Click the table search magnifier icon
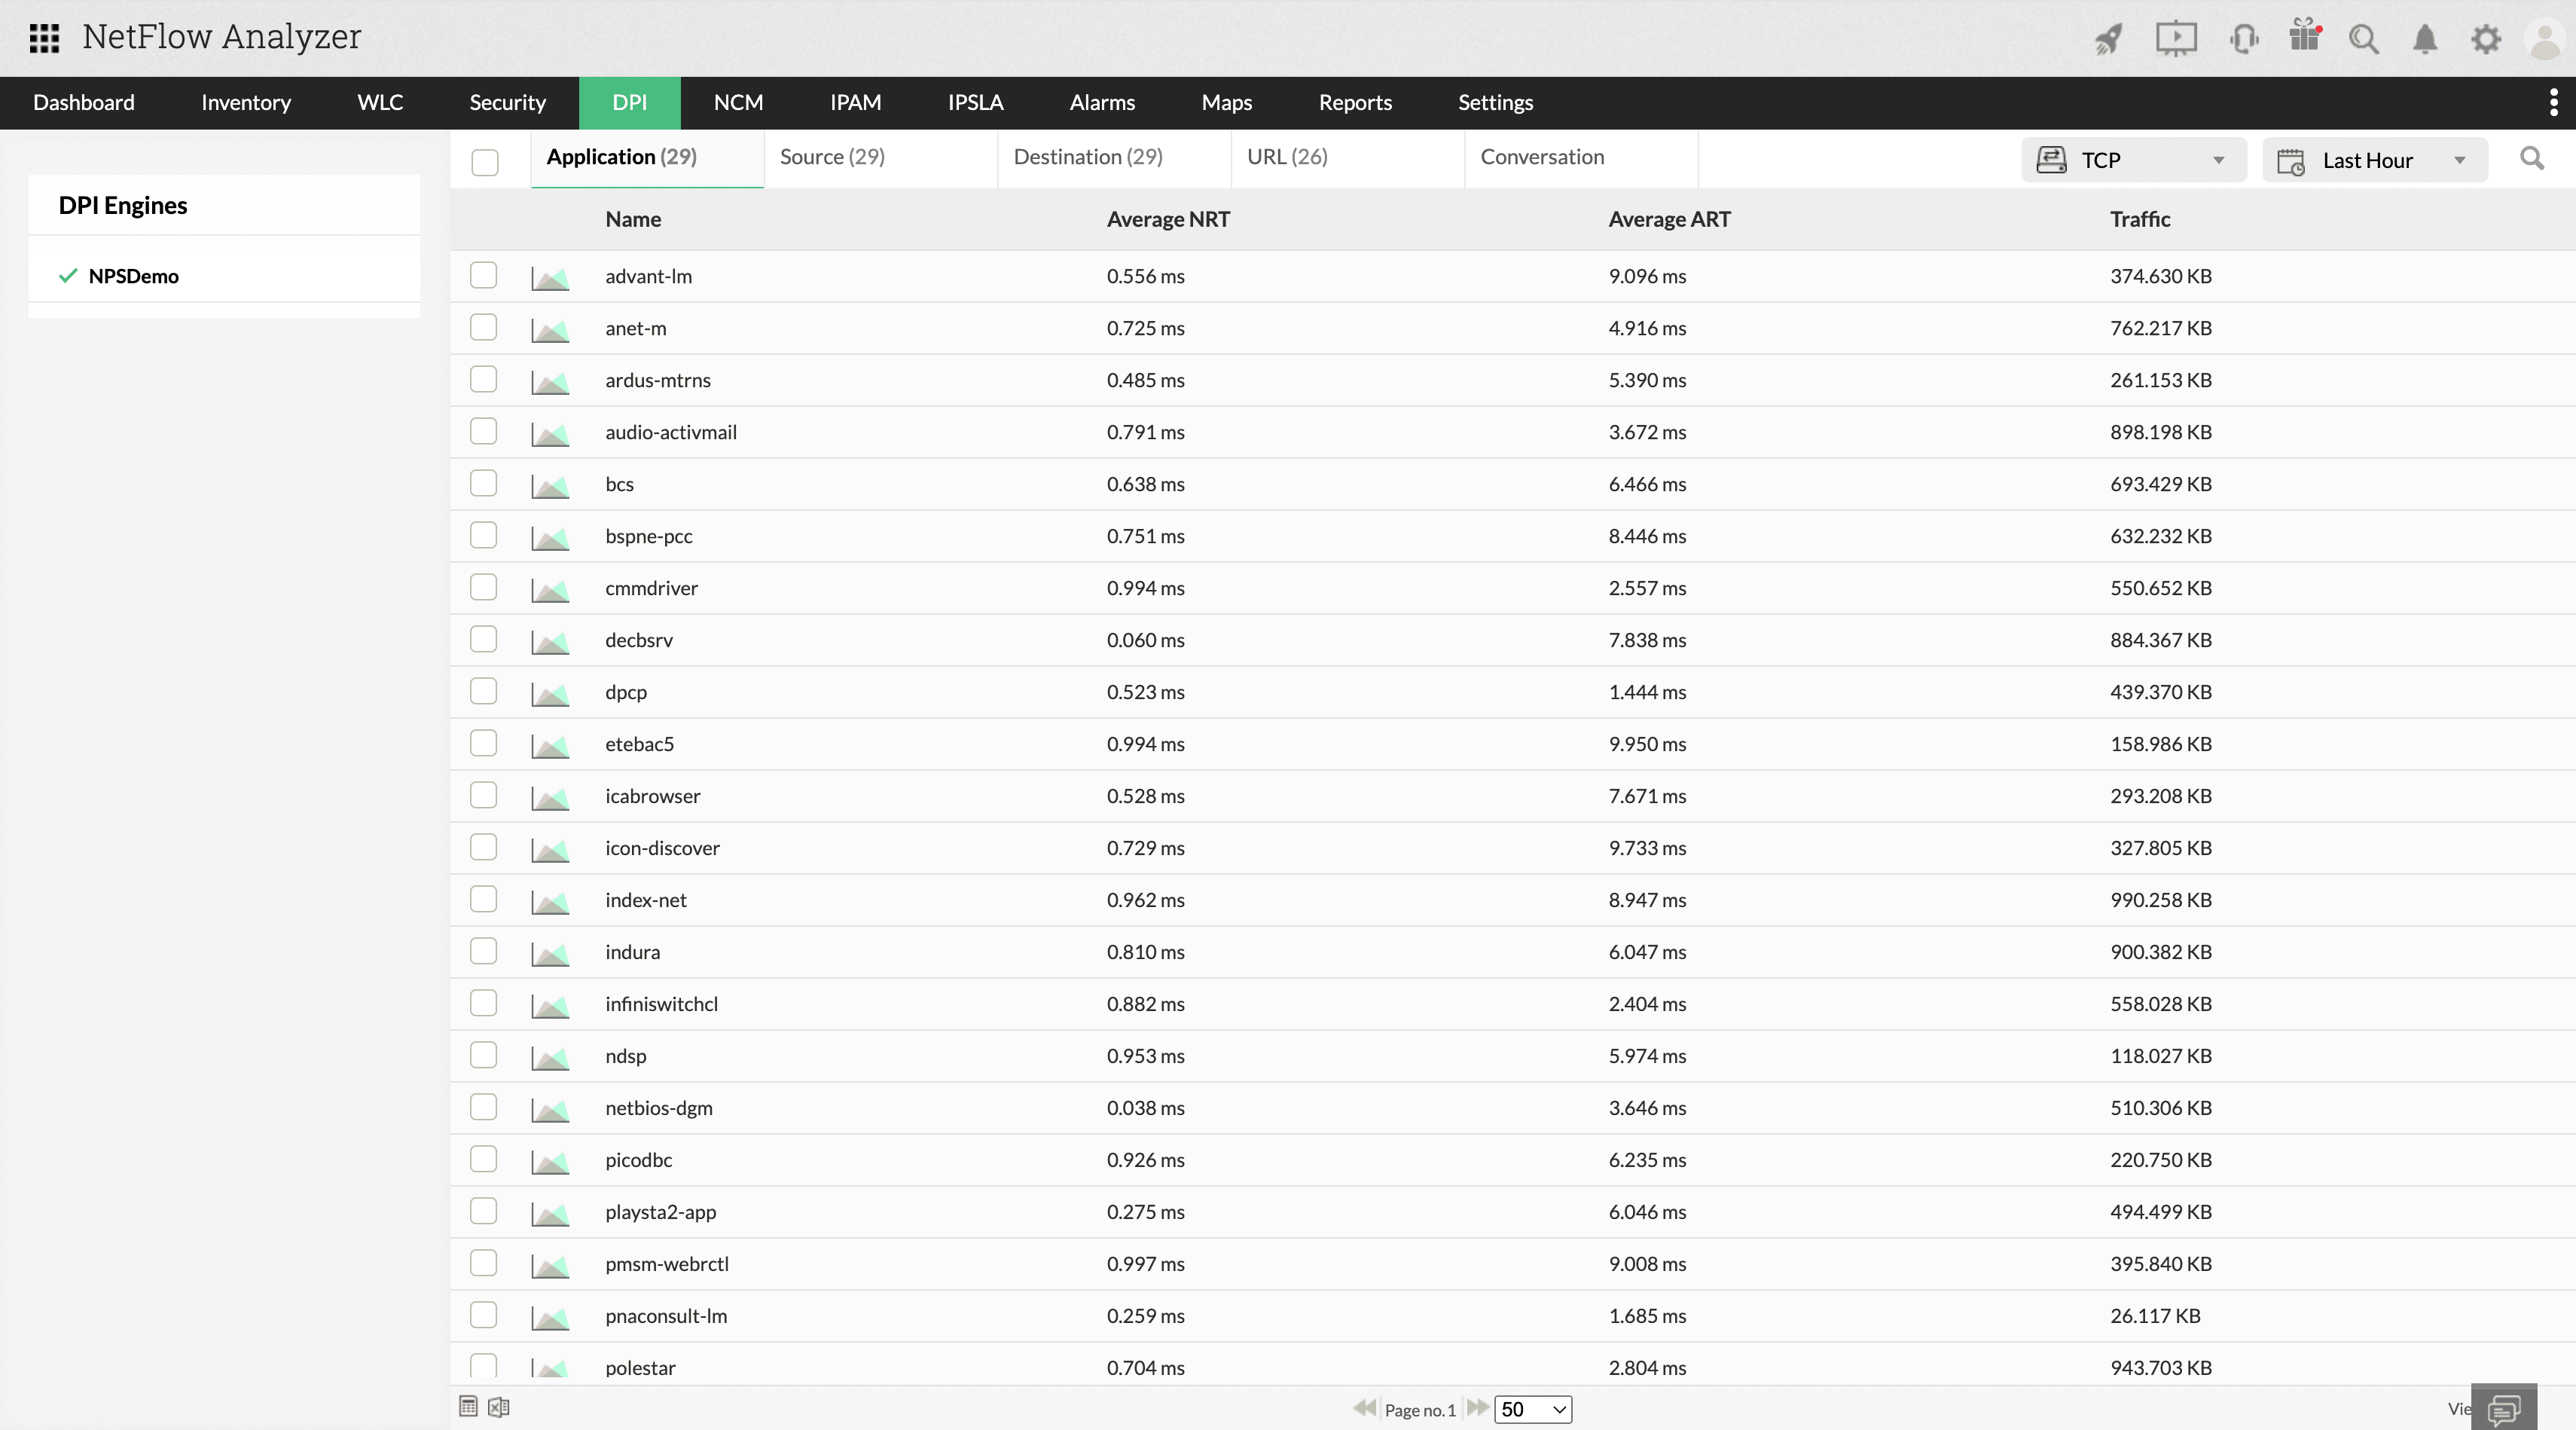The width and height of the screenshot is (2576, 1430). [x=2531, y=158]
